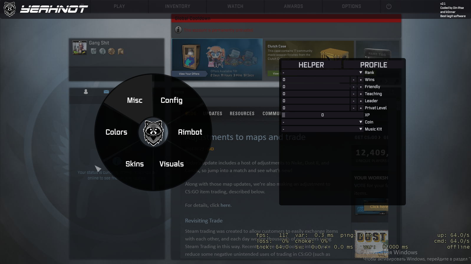Increase the Friendly value with plus
The width and height of the screenshot is (471, 264).
point(361,87)
